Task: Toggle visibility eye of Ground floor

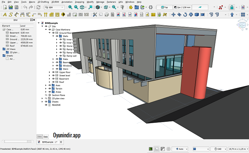Action: [53, 33]
